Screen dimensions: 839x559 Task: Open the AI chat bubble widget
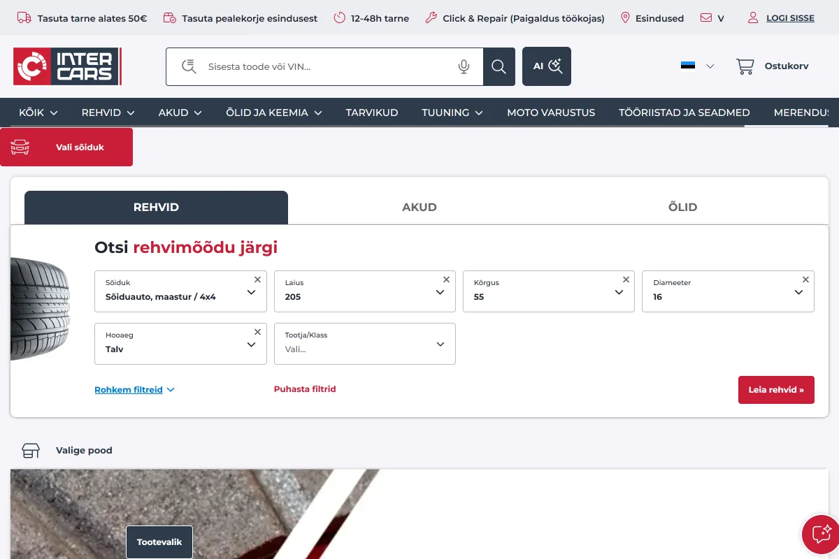821,534
